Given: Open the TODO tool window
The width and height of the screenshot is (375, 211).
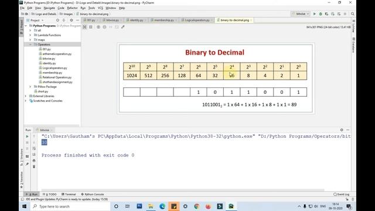Looking at the screenshot, I should pyautogui.click(x=49, y=194).
